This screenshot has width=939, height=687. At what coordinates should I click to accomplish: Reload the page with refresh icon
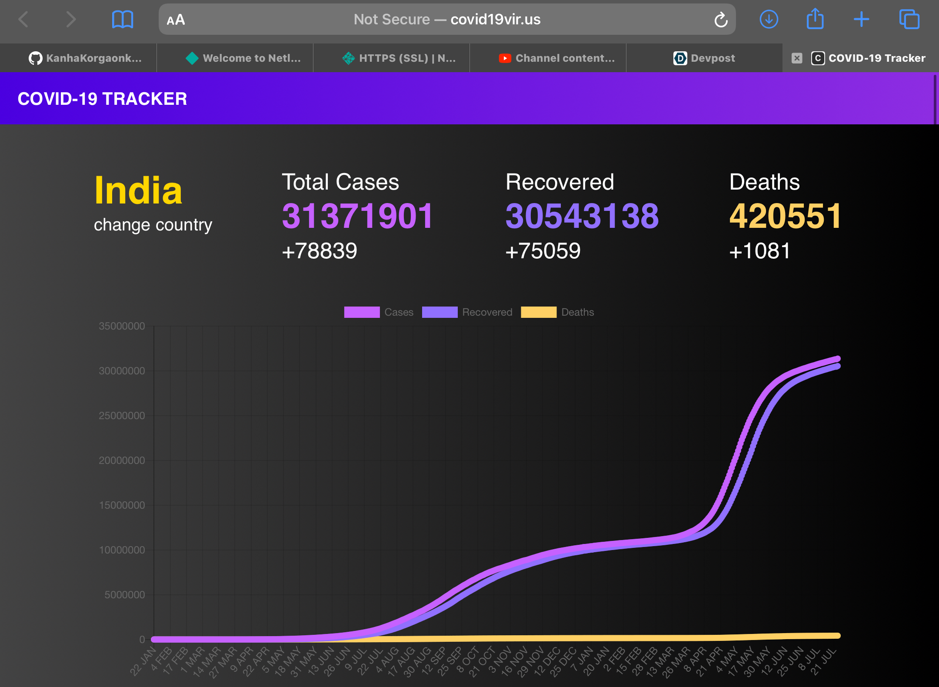[721, 20]
